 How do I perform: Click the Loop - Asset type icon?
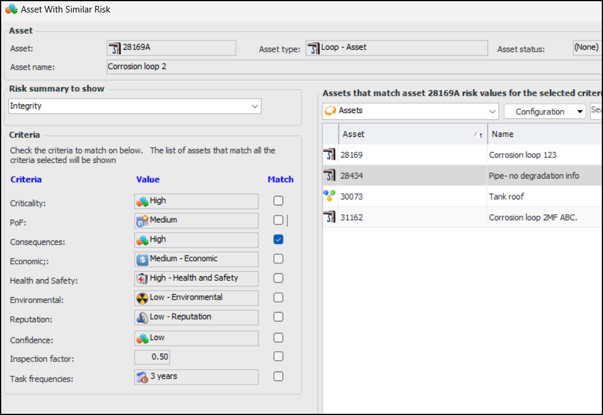pos(313,48)
